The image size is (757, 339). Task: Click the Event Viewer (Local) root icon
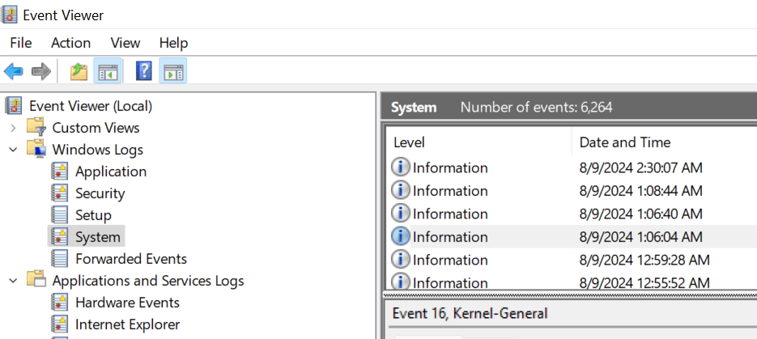(14, 105)
